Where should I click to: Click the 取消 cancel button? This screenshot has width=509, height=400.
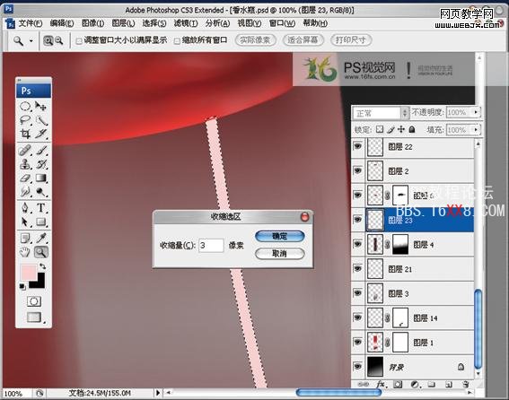click(280, 254)
